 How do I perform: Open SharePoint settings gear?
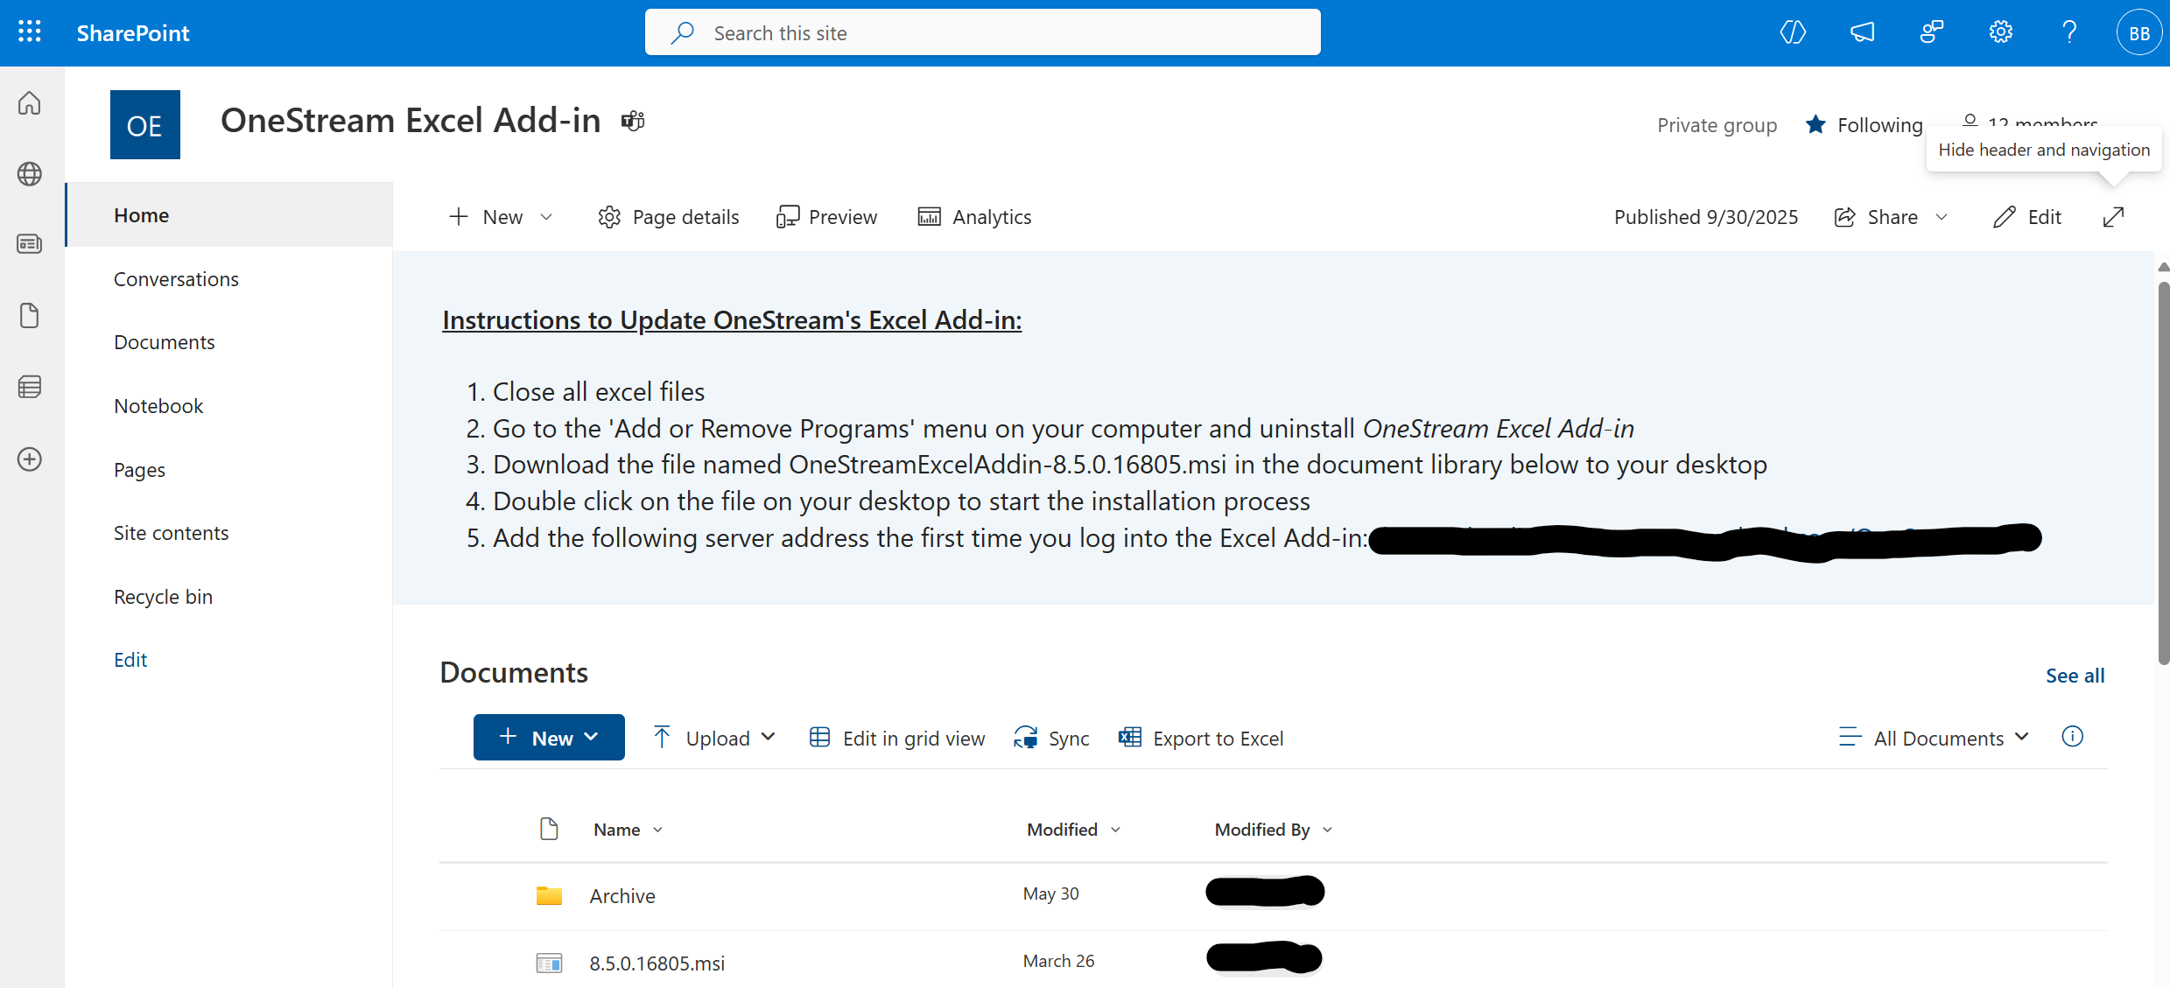click(x=2000, y=32)
